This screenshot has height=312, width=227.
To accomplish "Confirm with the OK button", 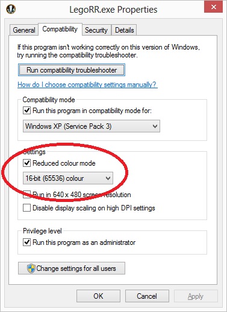I will point(98,296).
